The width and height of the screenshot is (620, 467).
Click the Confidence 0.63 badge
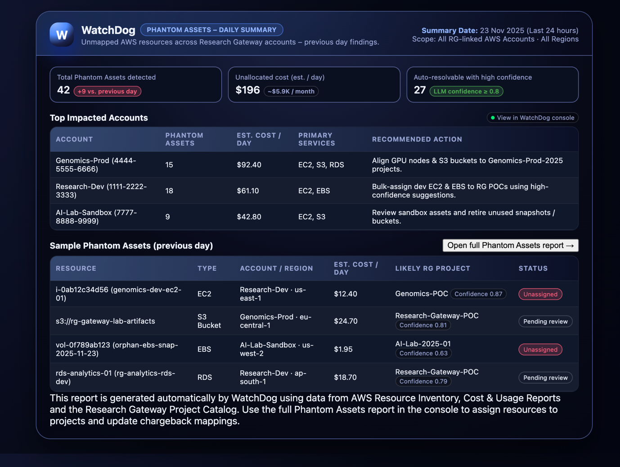pyautogui.click(x=423, y=353)
